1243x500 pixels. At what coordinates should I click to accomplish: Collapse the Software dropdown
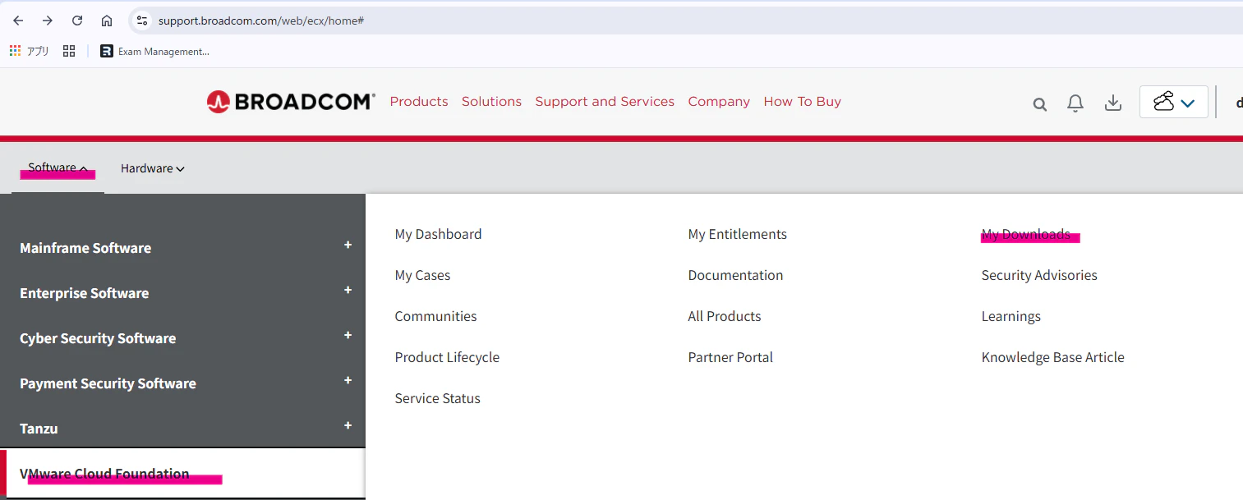click(x=58, y=168)
